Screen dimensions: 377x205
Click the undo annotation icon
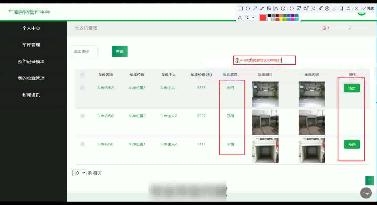(292, 9)
